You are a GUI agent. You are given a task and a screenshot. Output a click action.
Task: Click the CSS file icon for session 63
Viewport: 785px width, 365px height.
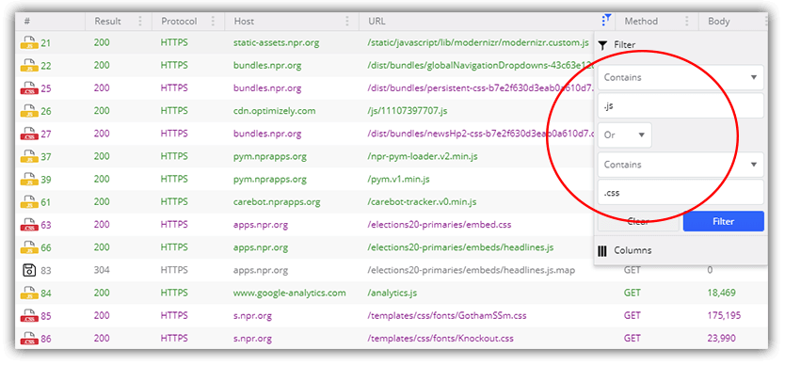pos(29,225)
